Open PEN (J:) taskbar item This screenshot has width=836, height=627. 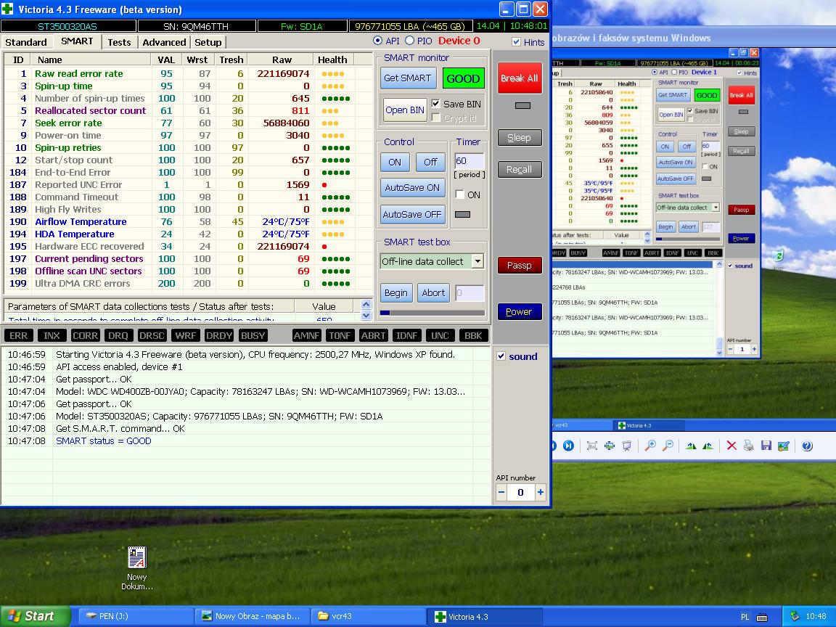coord(136,616)
